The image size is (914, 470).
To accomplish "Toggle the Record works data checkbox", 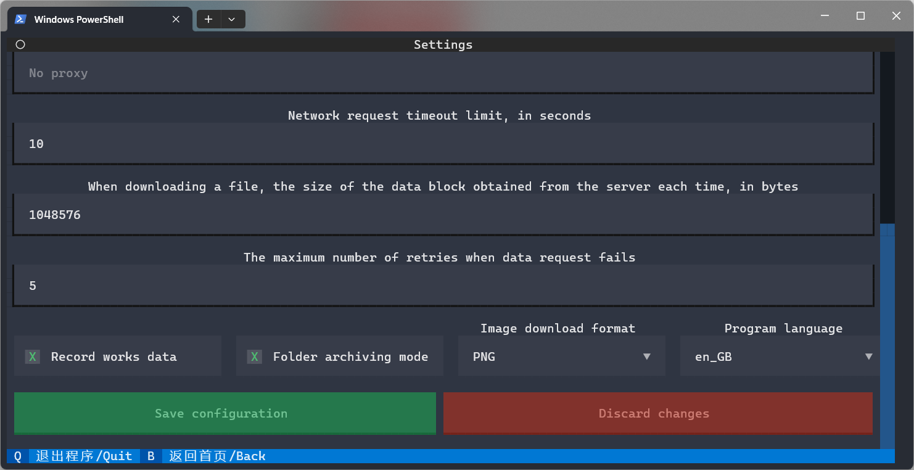I will tap(33, 357).
